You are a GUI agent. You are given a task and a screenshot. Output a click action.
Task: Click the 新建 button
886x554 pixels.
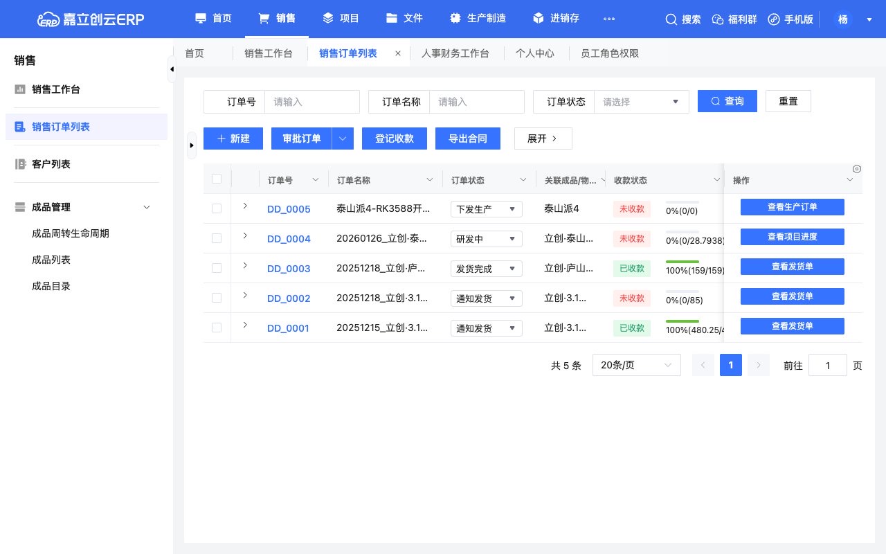(x=233, y=138)
